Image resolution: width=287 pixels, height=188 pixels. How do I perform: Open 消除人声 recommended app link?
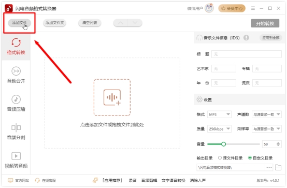(198, 181)
